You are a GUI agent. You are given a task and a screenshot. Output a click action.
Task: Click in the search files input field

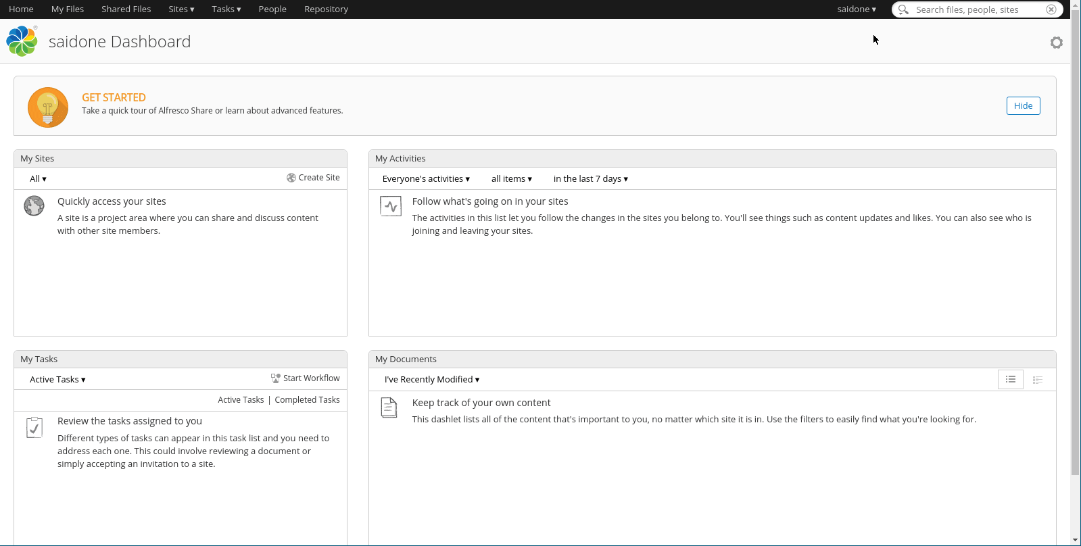coord(978,9)
